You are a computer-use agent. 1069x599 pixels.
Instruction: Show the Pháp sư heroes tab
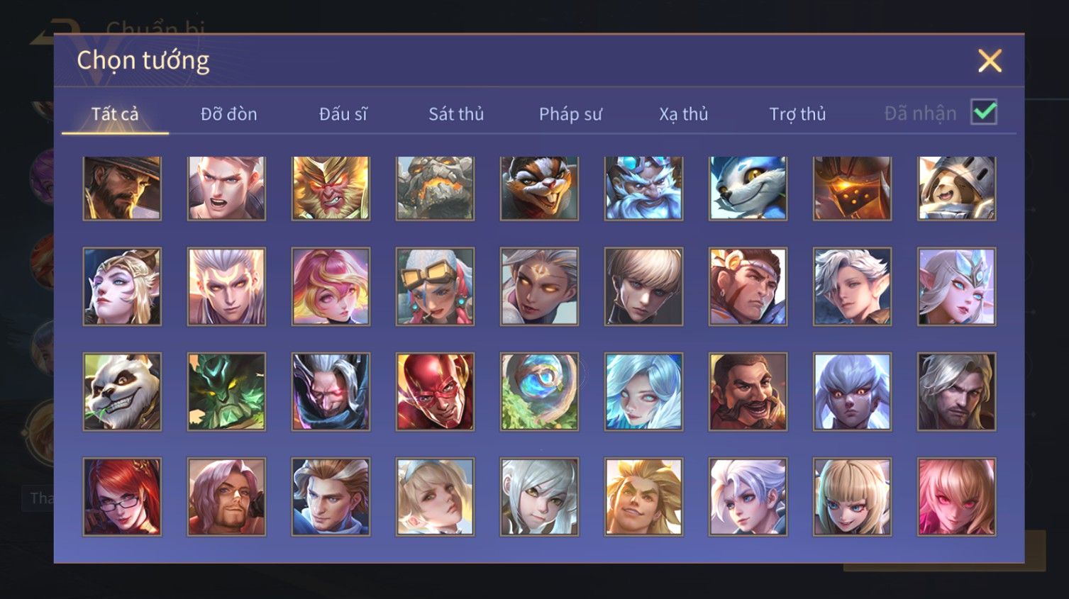pyautogui.click(x=570, y=113)
